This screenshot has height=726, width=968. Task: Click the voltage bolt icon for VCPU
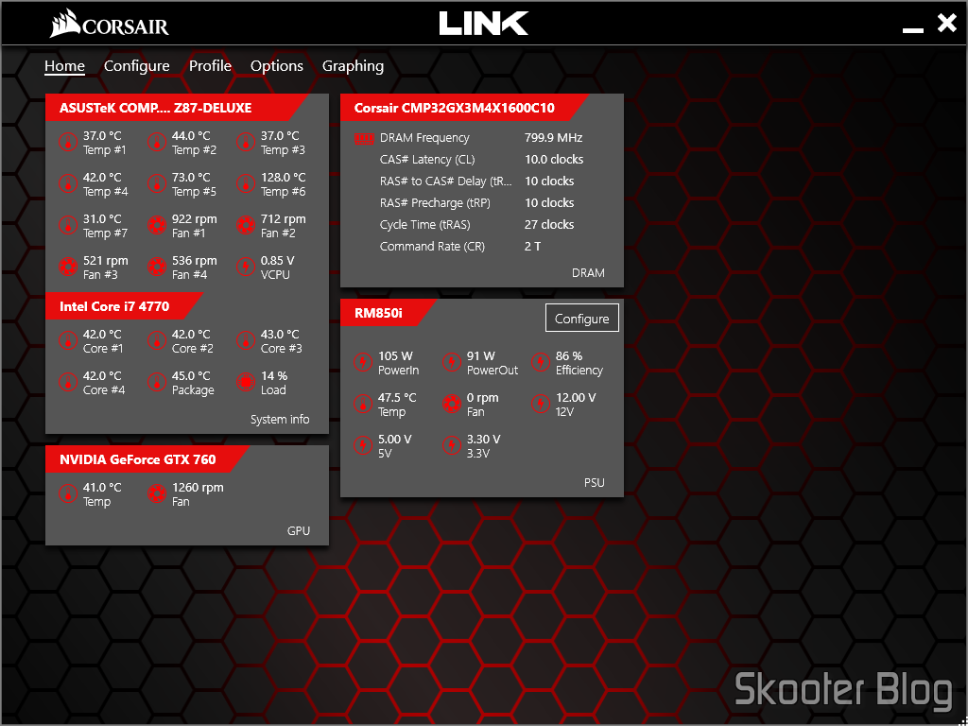point(246,267)
